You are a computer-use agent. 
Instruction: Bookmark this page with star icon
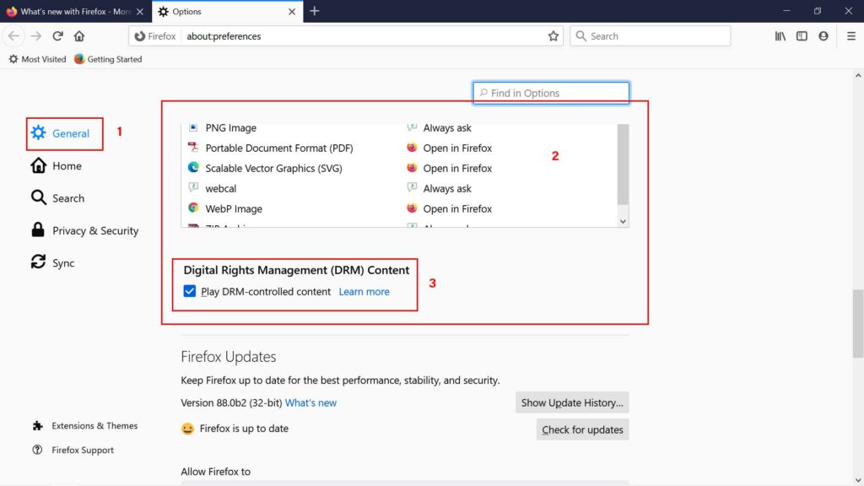553,35
